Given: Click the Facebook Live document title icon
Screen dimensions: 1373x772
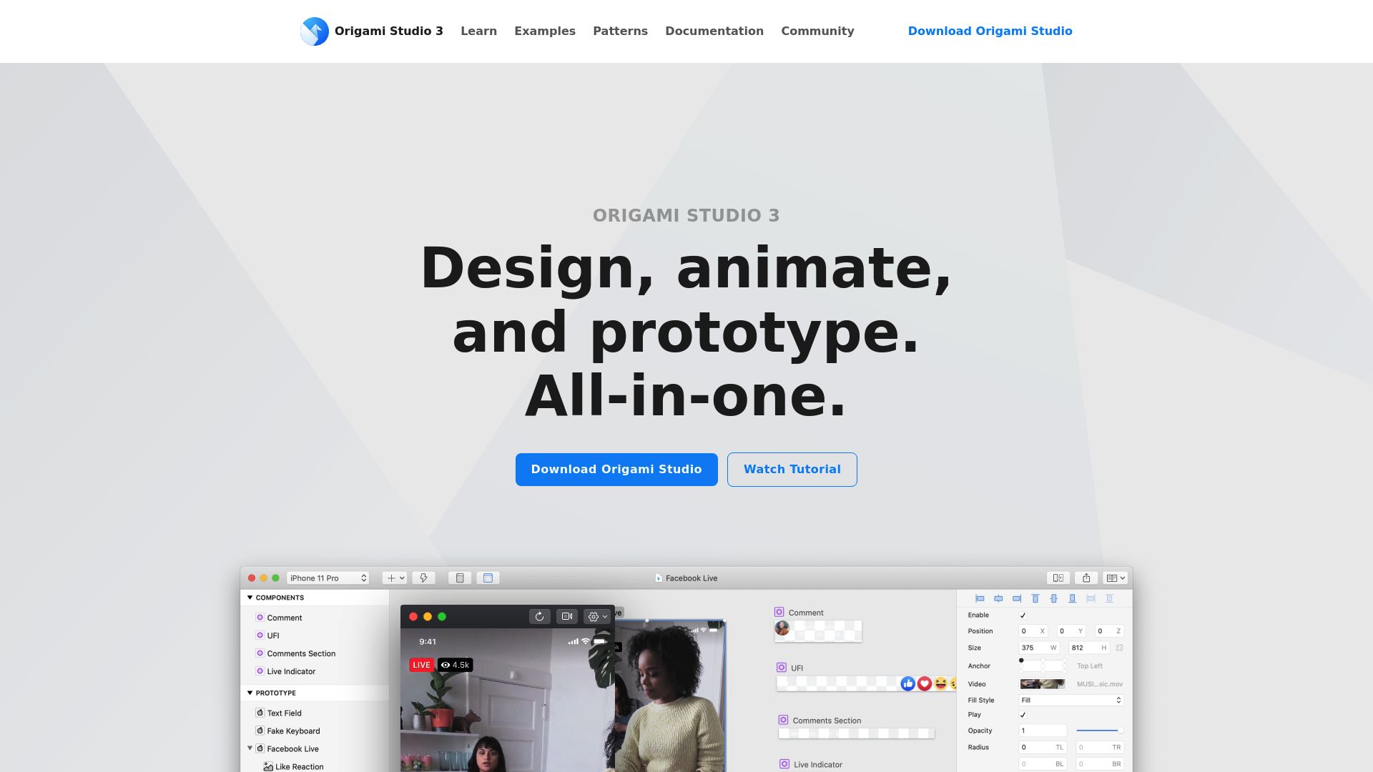Looking at the screenshot, I should [659, 578].
